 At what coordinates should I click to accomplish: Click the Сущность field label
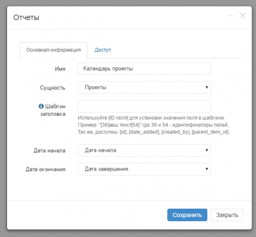[x=52, y=88]
